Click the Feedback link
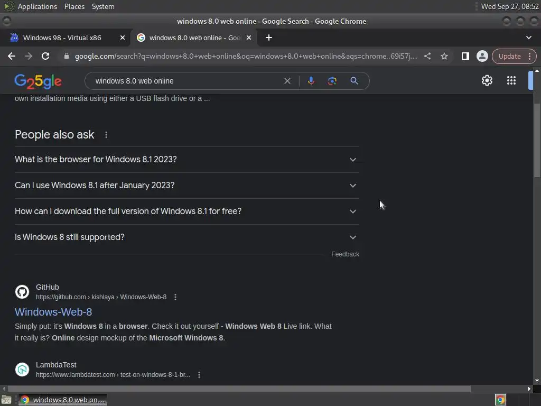This screenshot has width=541, height=406. tap(345, 254)
